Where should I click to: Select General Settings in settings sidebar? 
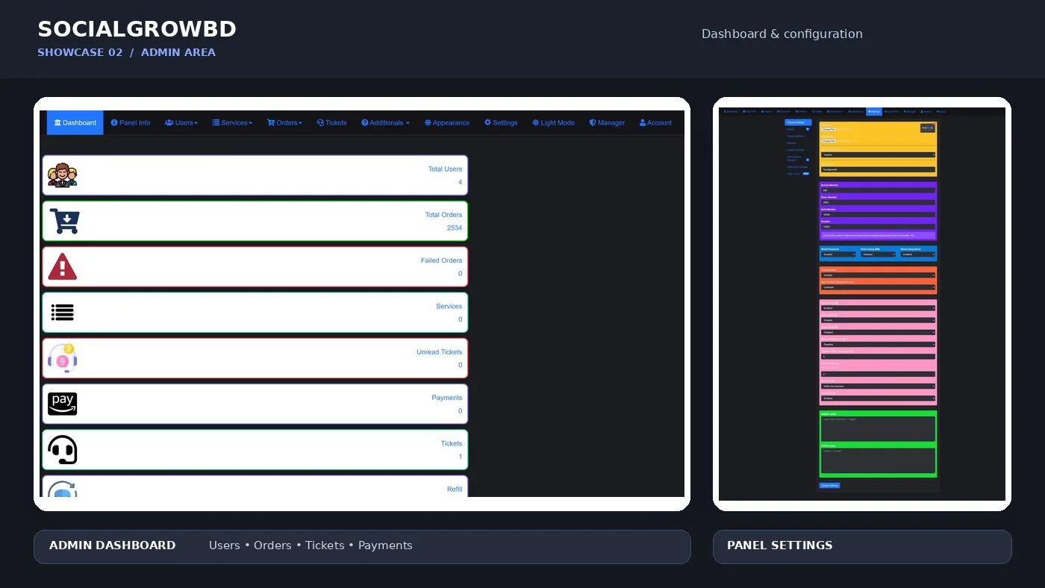coord(798,122)
